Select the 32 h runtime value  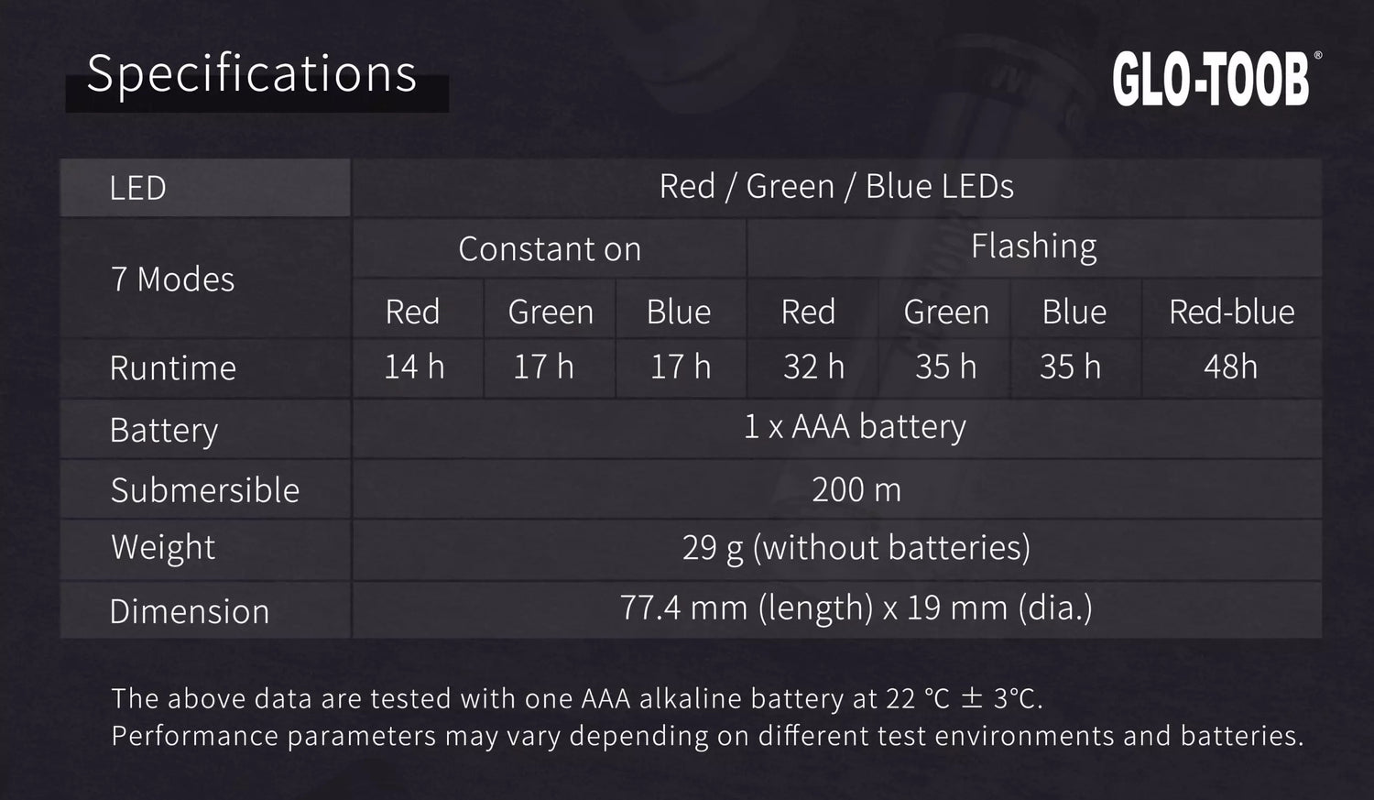coord(813,367)
